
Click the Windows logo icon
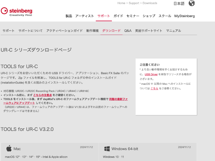coord(107,149)
